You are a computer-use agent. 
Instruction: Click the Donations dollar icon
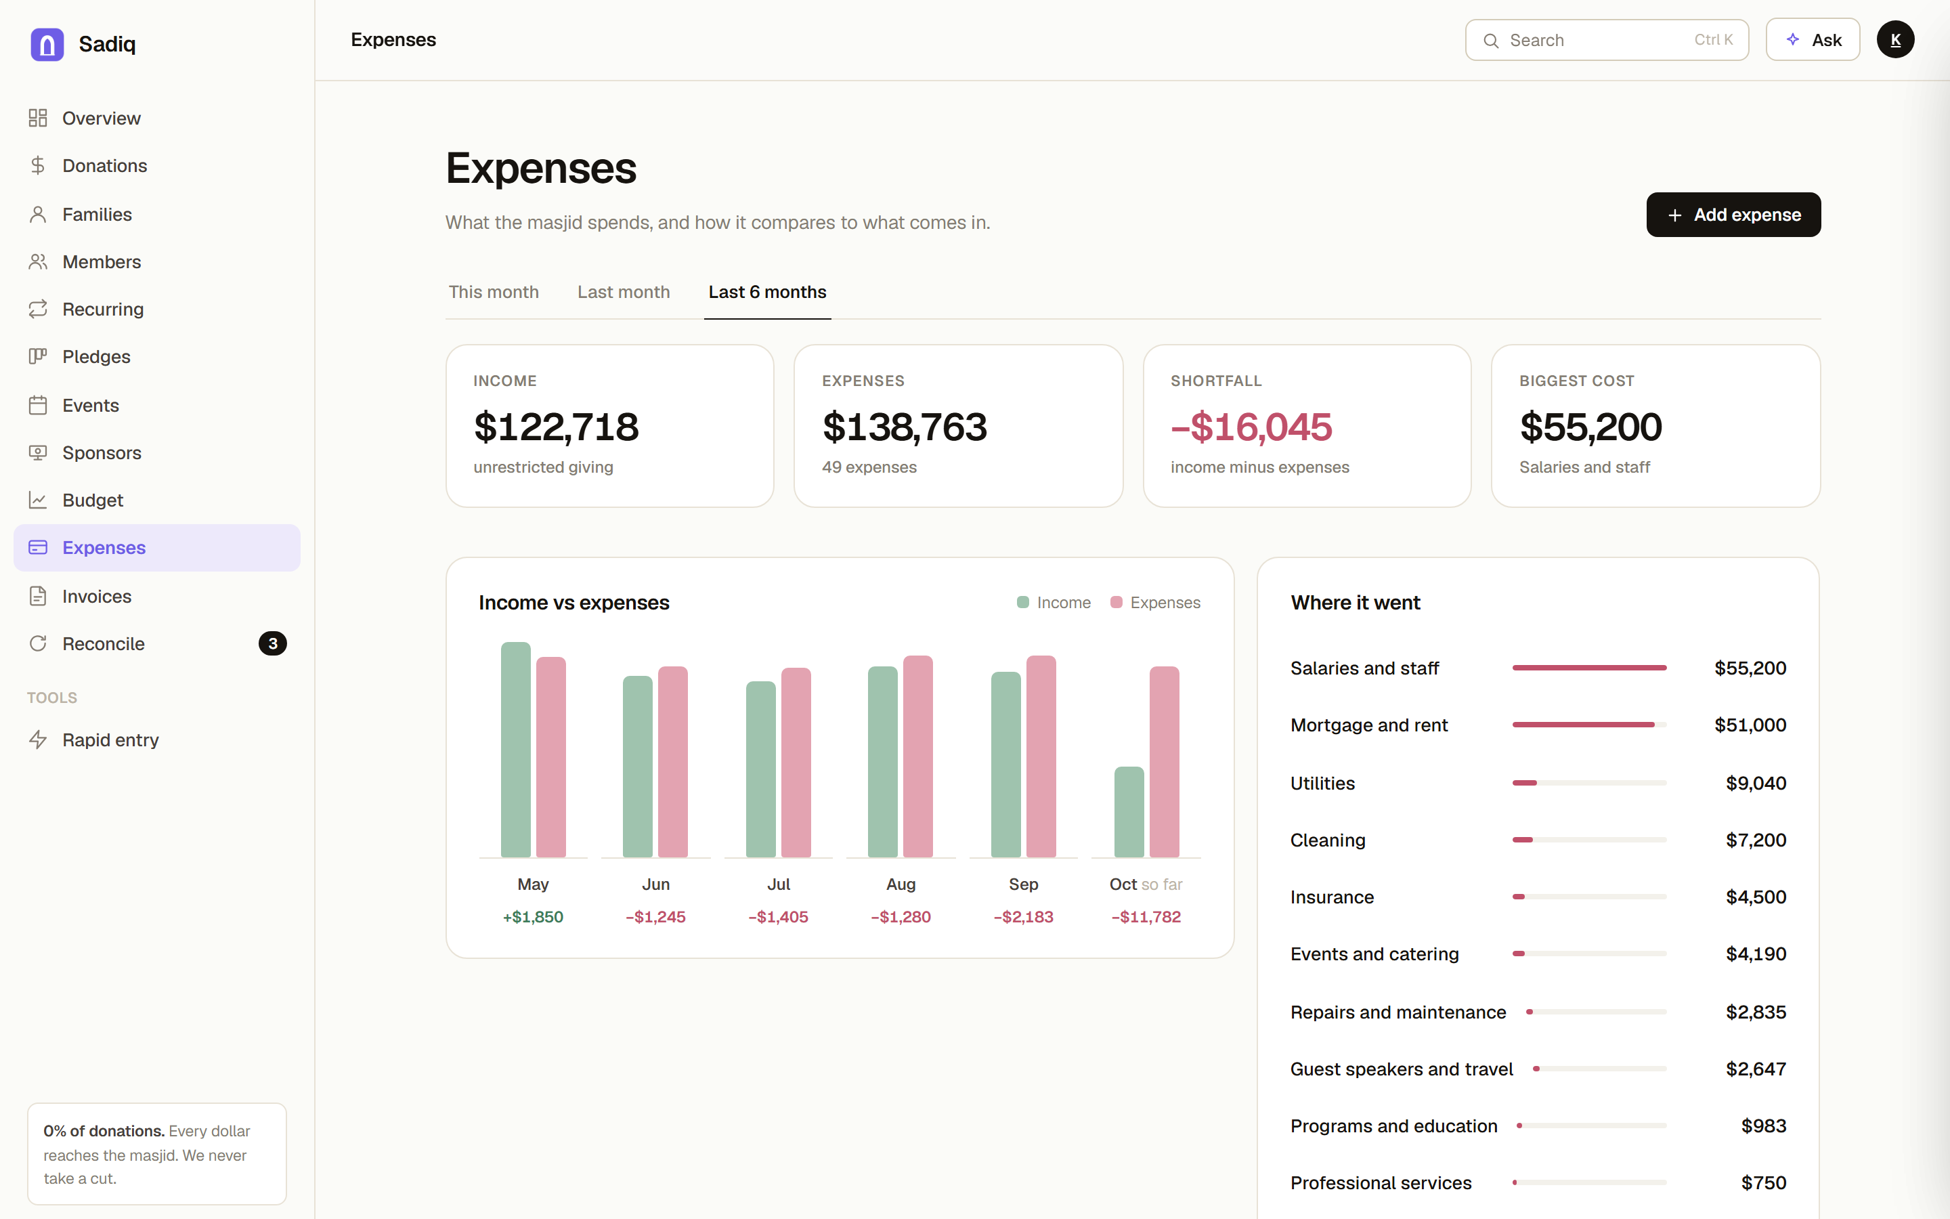[x=38, y=165]
